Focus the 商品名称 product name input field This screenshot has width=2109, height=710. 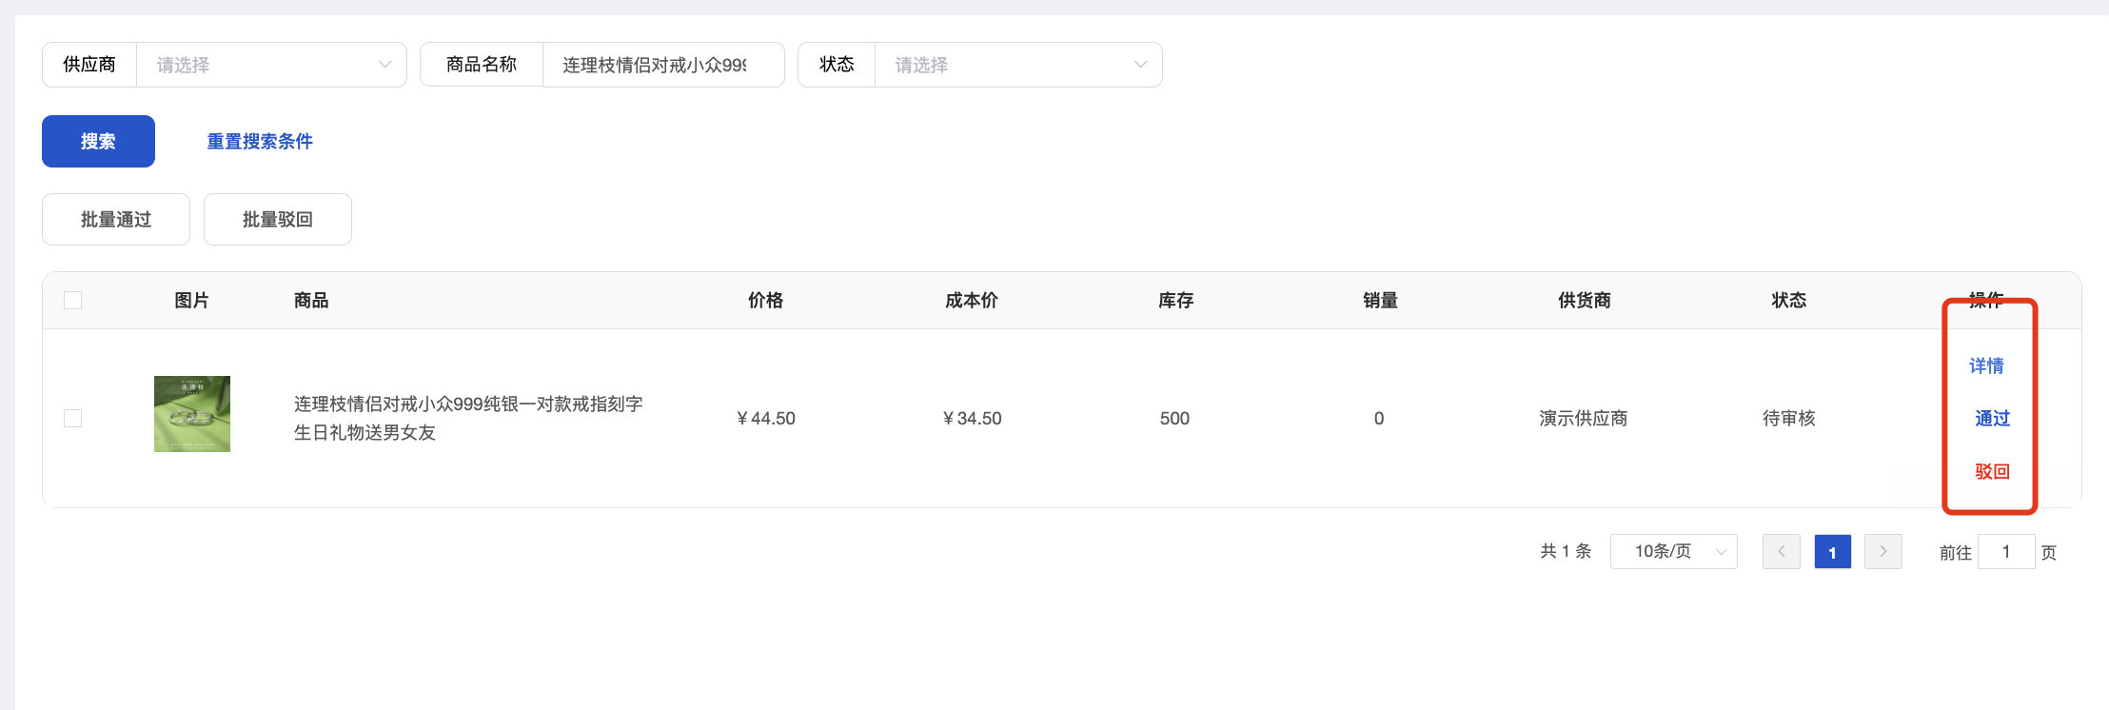pos(662,65)
